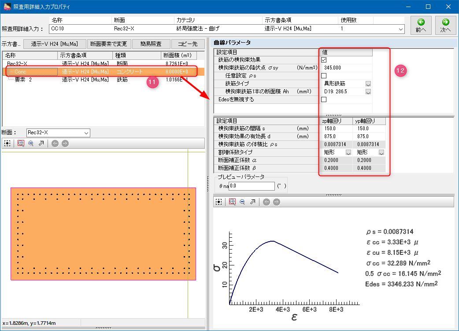Click zp軸回り 断面補正係数 α value 0.2000
Image resolution: width=459 pixels, height=331 pixels.
pos(336,160)
